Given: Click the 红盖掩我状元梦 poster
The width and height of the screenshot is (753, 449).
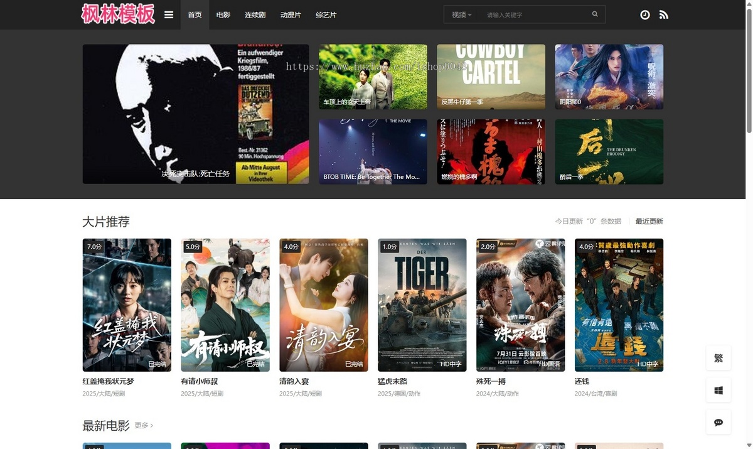Looking at the screenshot, I should point(127,305).
